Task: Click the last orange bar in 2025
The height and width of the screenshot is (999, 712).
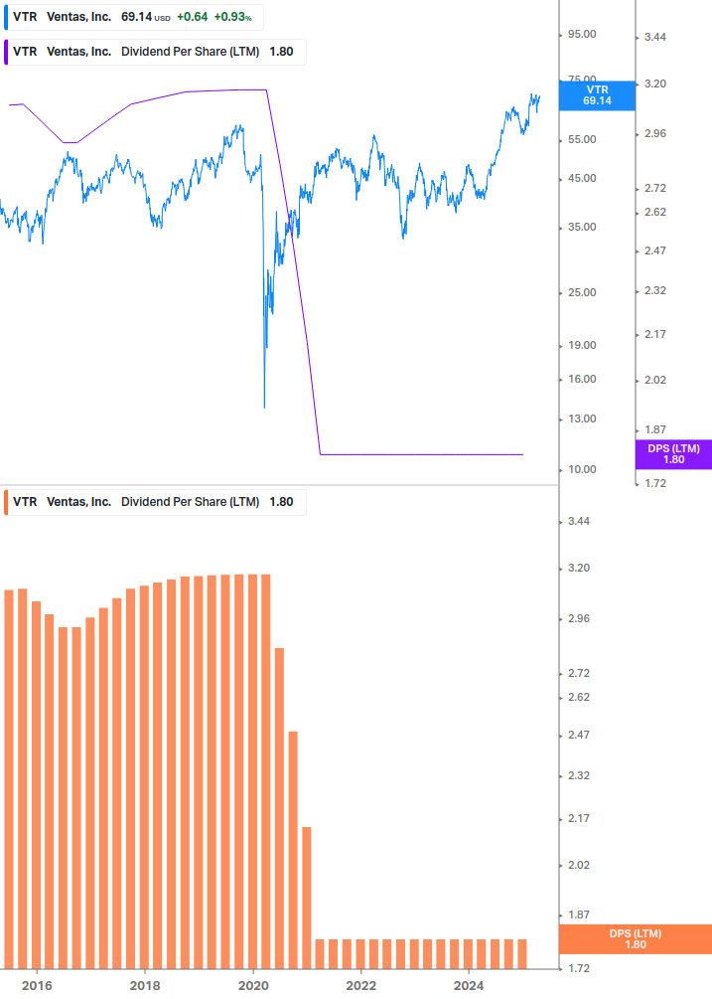Action: [x=522, y=953]
